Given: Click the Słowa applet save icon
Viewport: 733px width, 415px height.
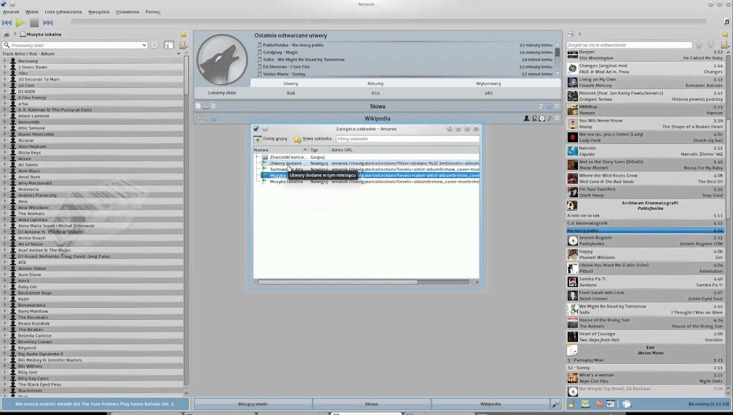Looking at the screenshot, I should (205, 106).
